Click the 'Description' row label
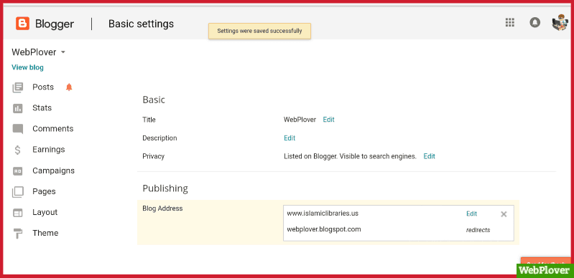Screen dimensions: 574x278 159,138
